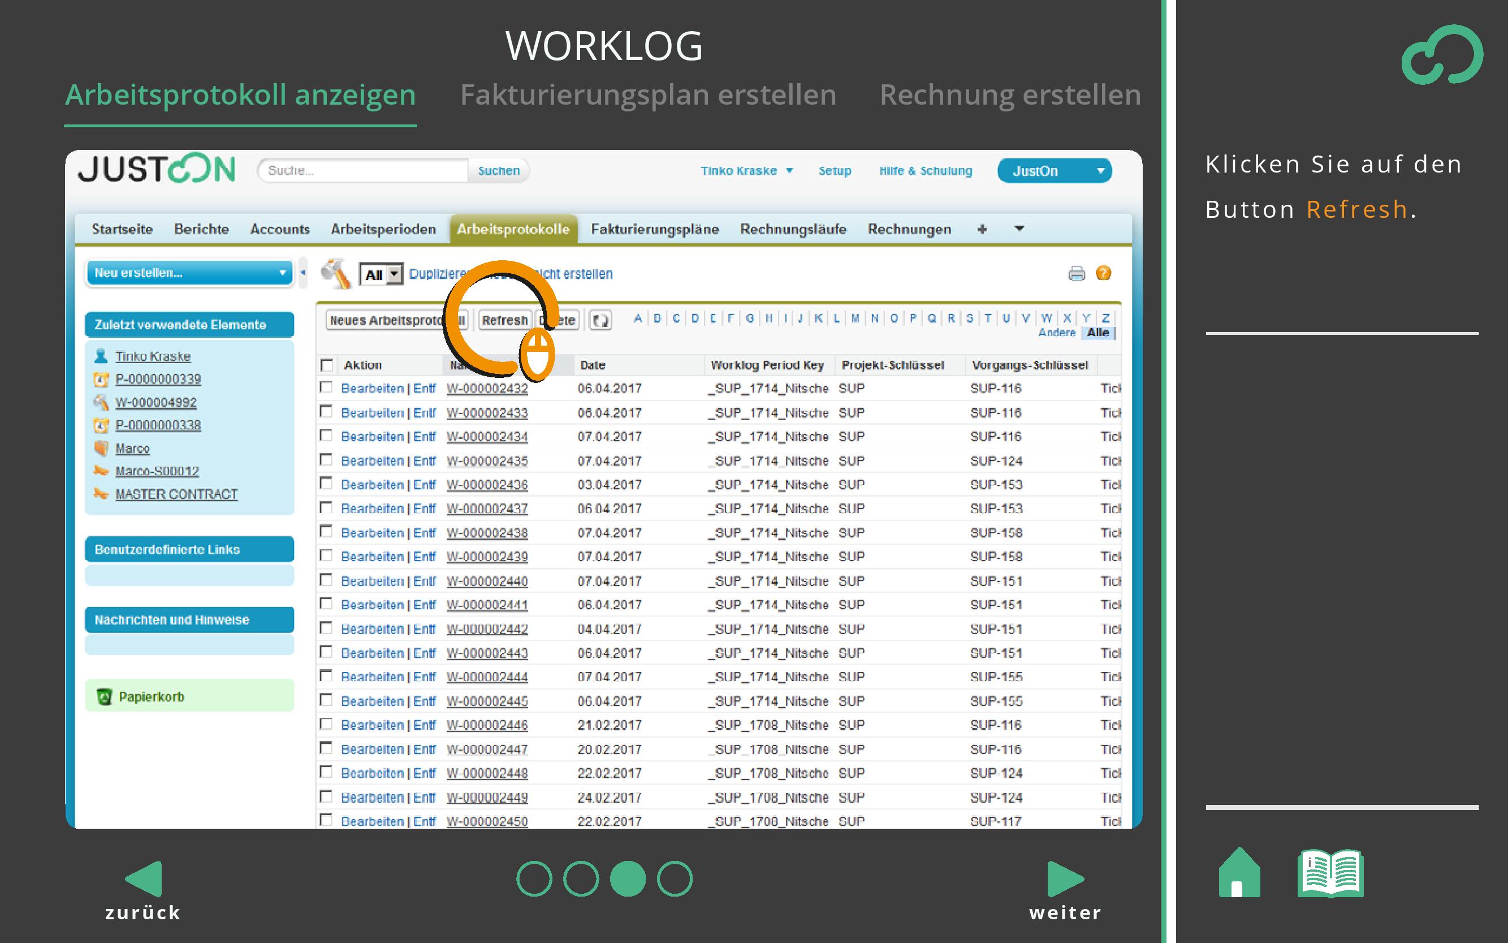Open the W-000002435 record link

pyautogui.click(x=487, y=461)
